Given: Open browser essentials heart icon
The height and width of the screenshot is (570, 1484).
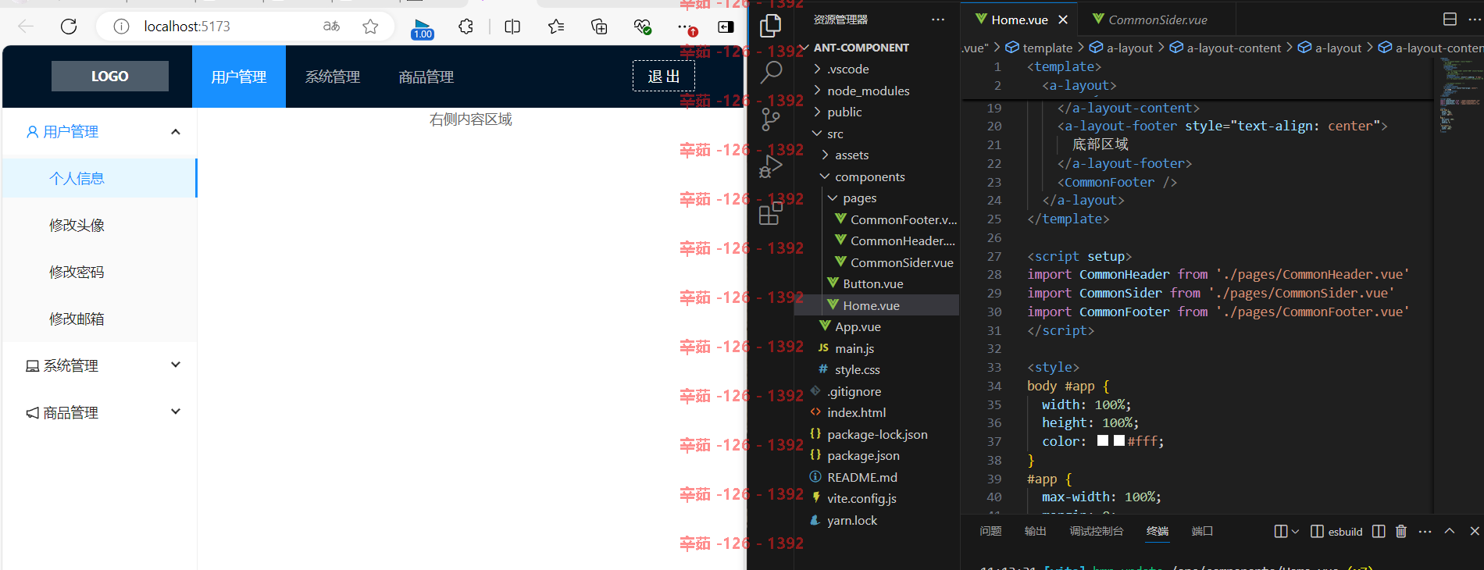Looking at the screenshot, I should coord(642,27).
